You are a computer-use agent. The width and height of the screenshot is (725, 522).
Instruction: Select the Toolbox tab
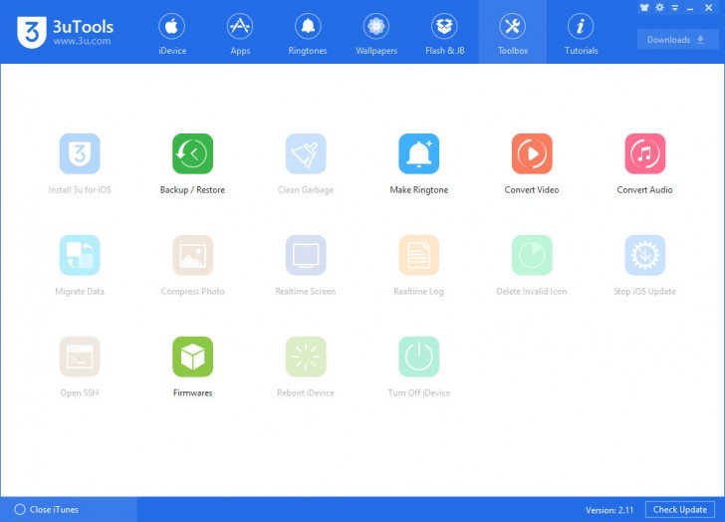pos(513,33)
